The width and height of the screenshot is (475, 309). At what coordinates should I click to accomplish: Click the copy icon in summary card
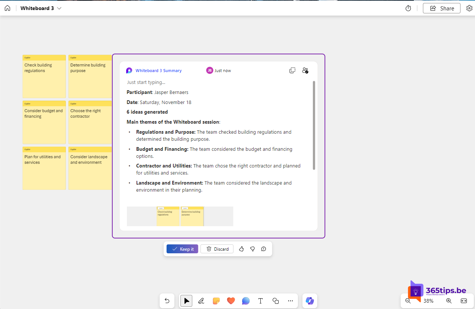pyautogui.click(x=292, y=71)
